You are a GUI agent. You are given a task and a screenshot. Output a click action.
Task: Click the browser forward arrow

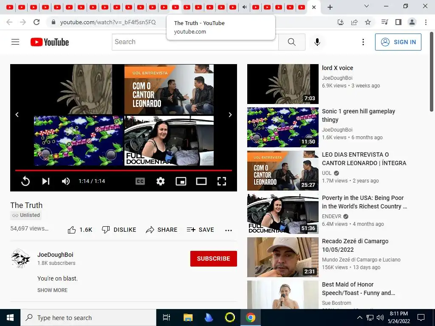(23, 22)
